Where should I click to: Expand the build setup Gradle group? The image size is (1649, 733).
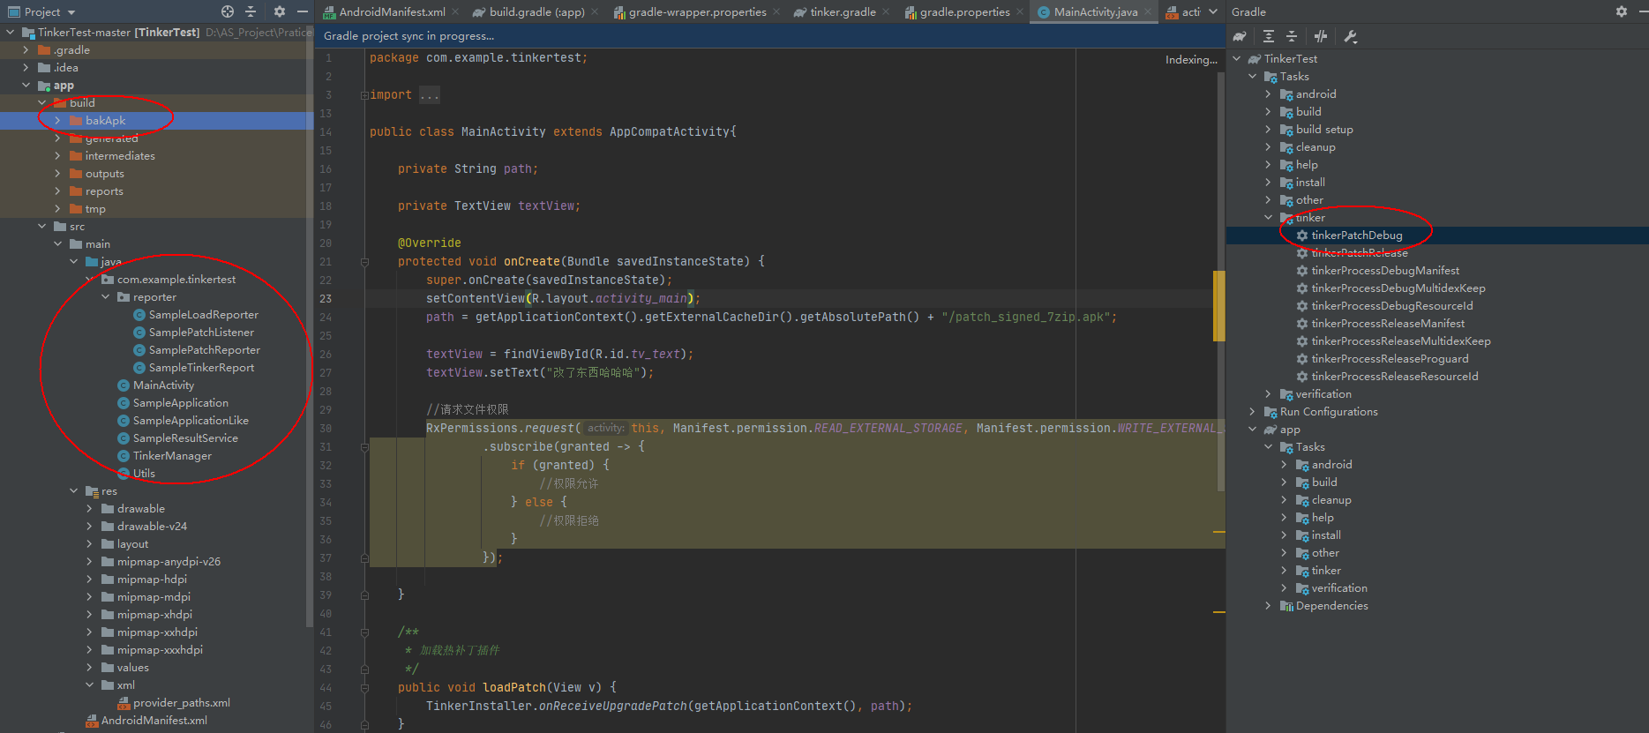coord(1268,130)
